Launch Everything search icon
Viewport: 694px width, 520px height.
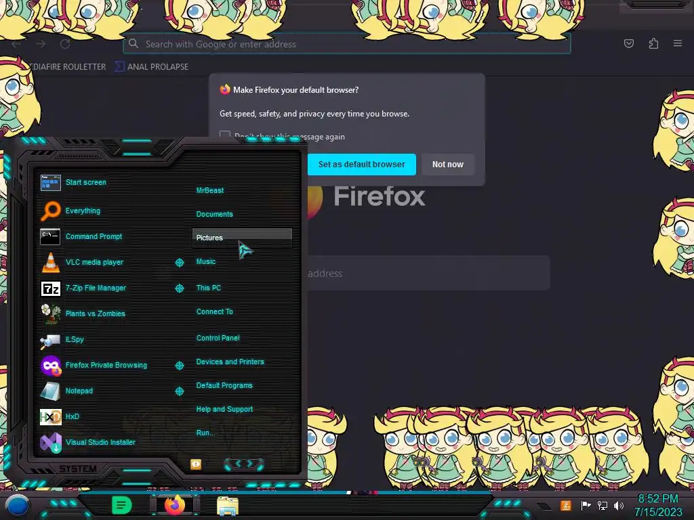point(50,211)
